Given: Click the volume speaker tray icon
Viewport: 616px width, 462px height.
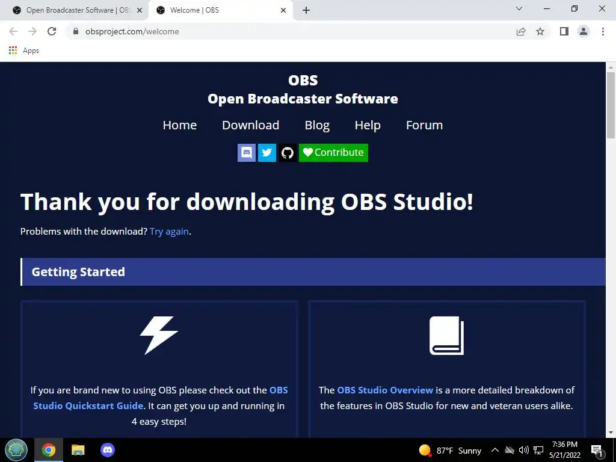Looking at the screenshot, I should 524,450.
